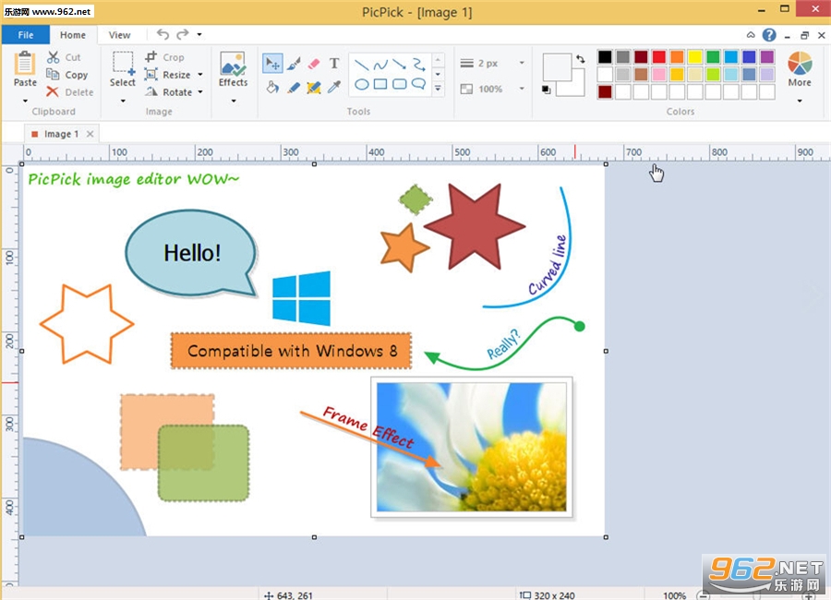Open the 100% opacity dropdown

coord(522,89)
